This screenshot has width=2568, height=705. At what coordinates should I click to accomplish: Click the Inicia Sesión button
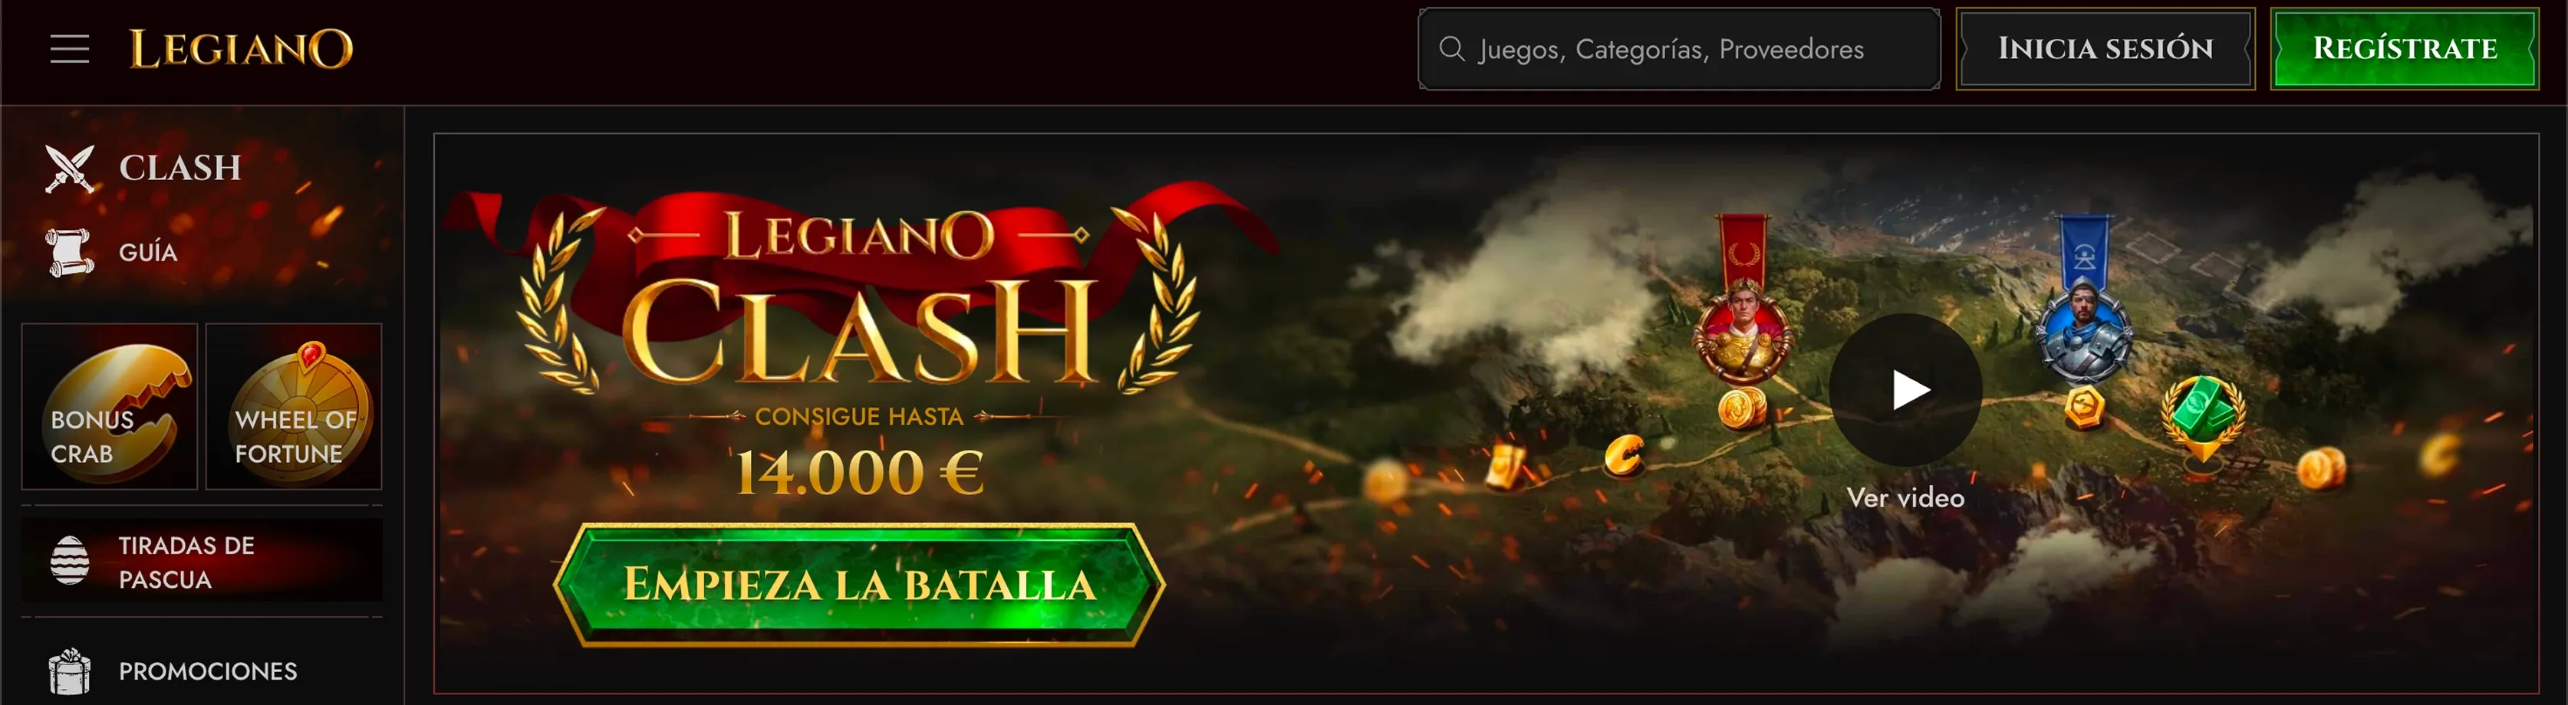2105,49
